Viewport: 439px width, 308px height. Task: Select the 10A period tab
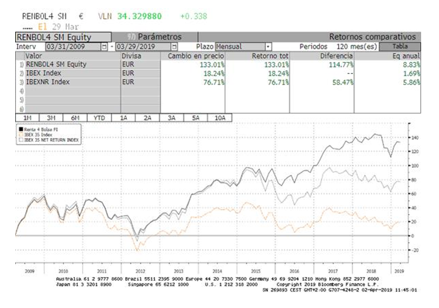pyautogui.click(x=220, y=118)
